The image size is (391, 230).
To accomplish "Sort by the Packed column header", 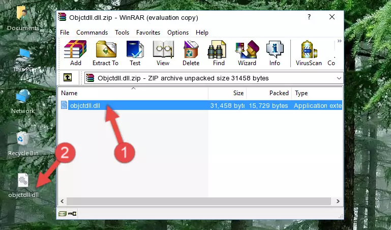I will tap(269, 93).
